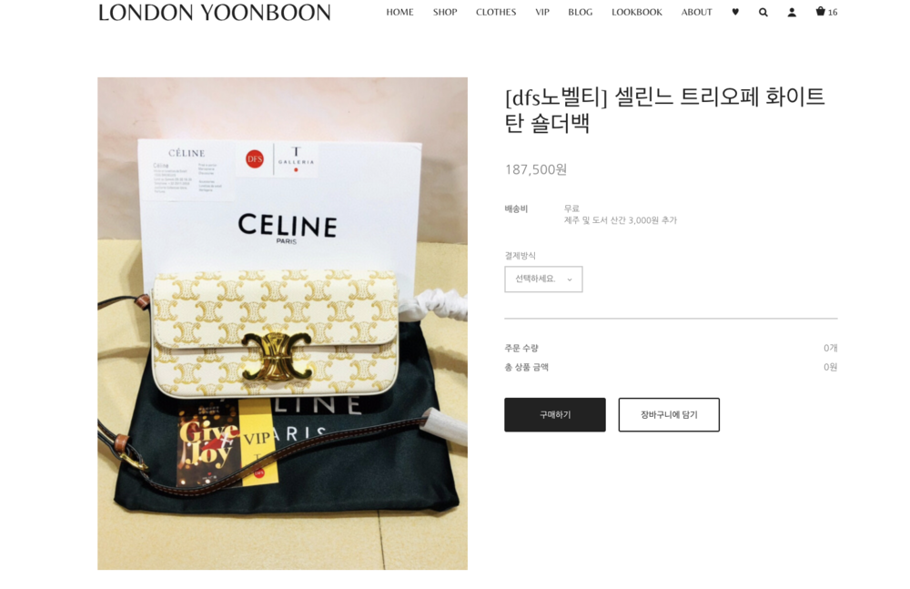Viewport: 910px width, 589px height.
Task: Open the LOOKBOOK page
Action: [x=637, y=12]
